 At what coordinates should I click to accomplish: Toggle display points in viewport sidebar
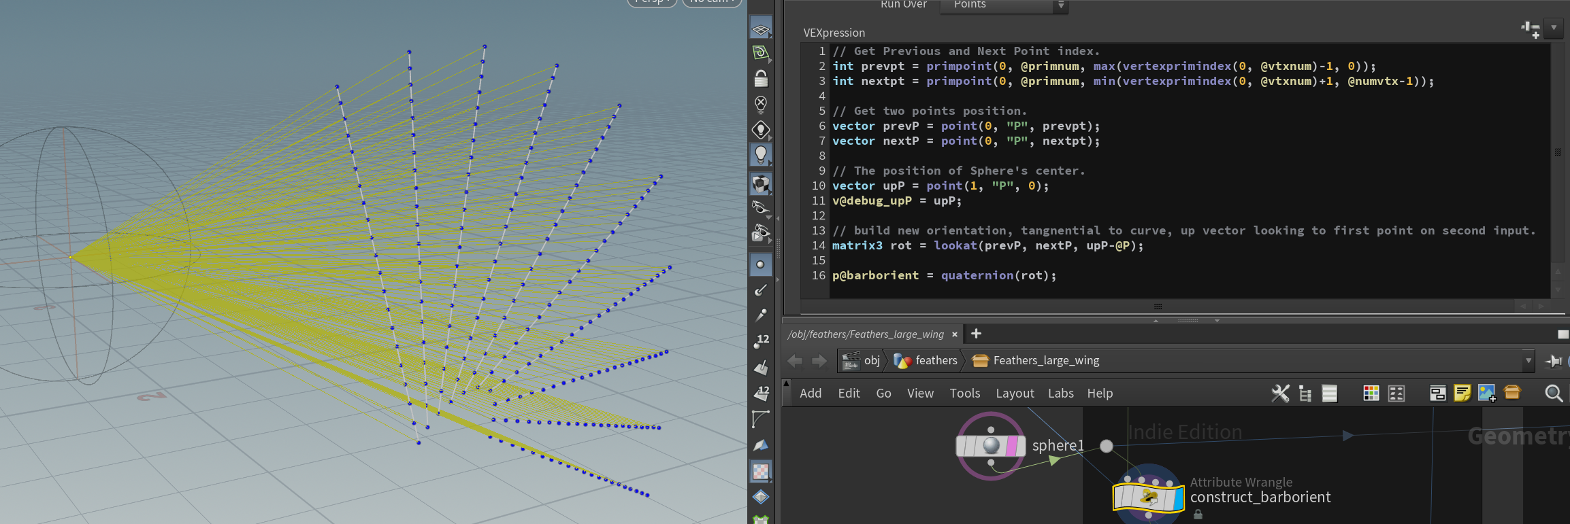(x=761, y=264)
